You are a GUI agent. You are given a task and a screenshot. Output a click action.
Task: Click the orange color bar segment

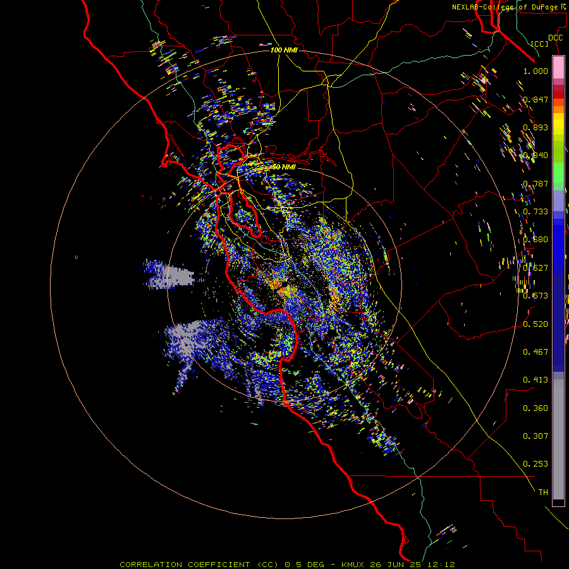[558, 109]
